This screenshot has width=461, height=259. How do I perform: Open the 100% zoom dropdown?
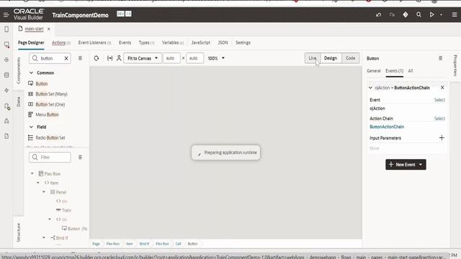tap(216, 58)
